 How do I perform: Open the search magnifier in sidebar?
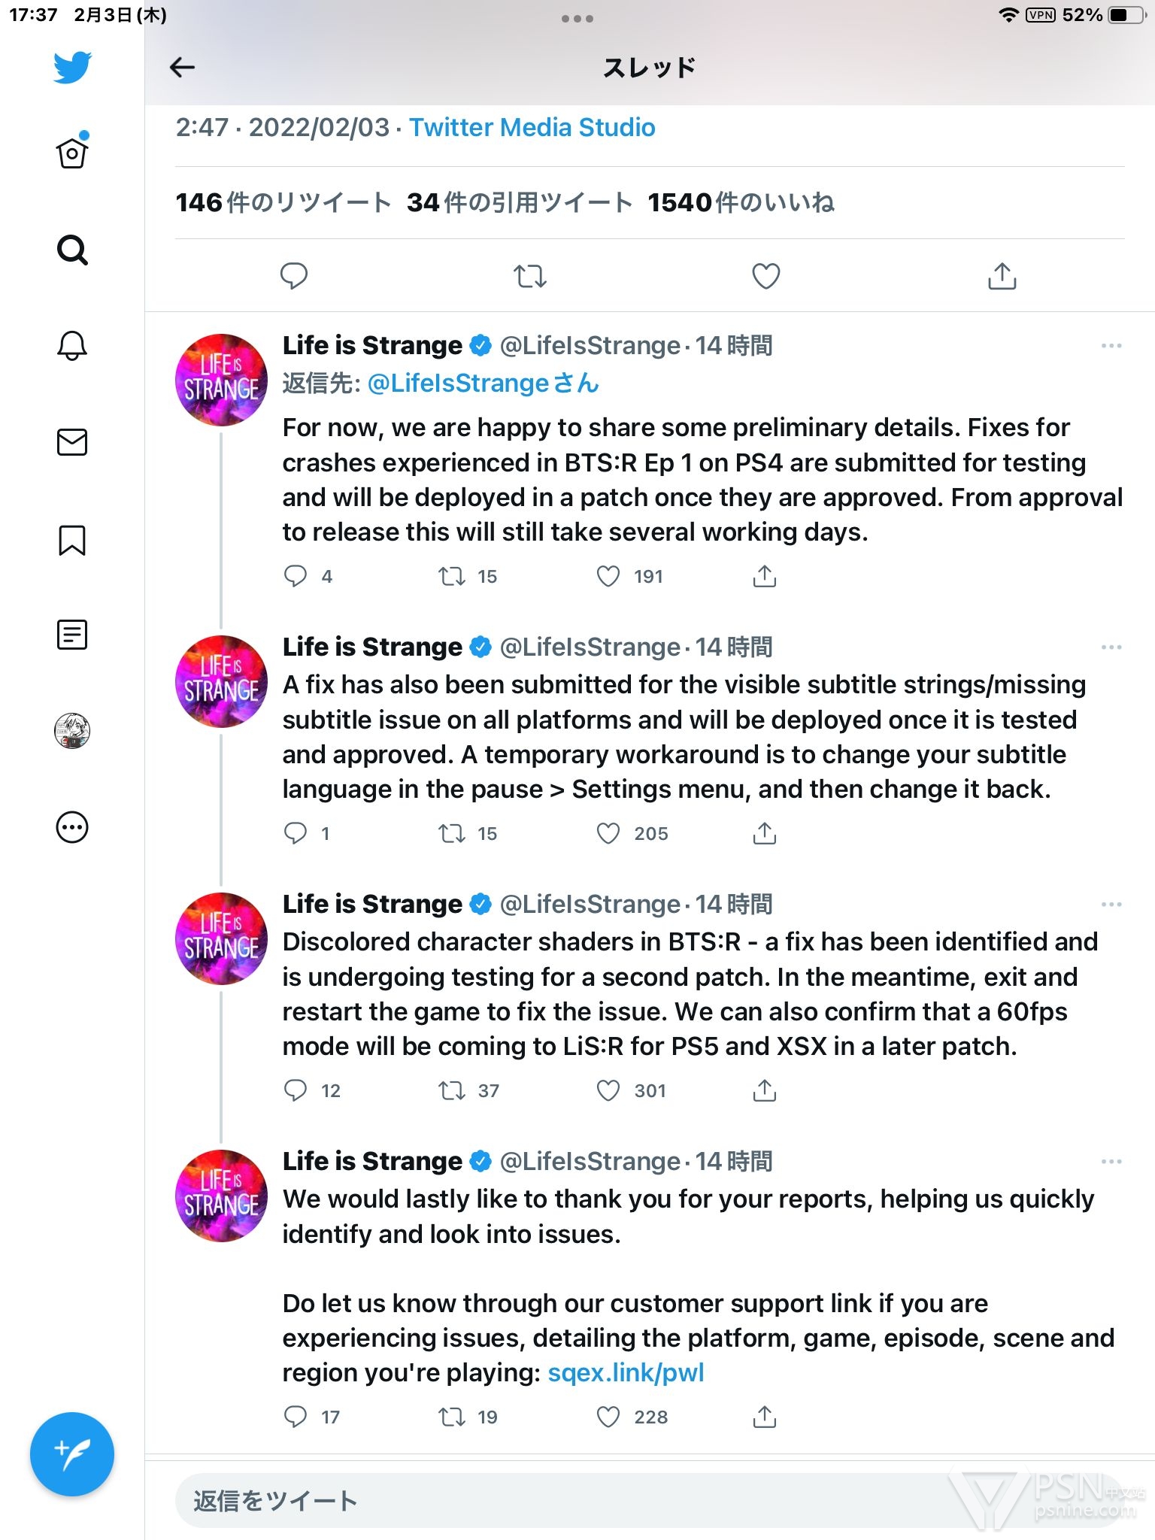click(x=72, y=250)
